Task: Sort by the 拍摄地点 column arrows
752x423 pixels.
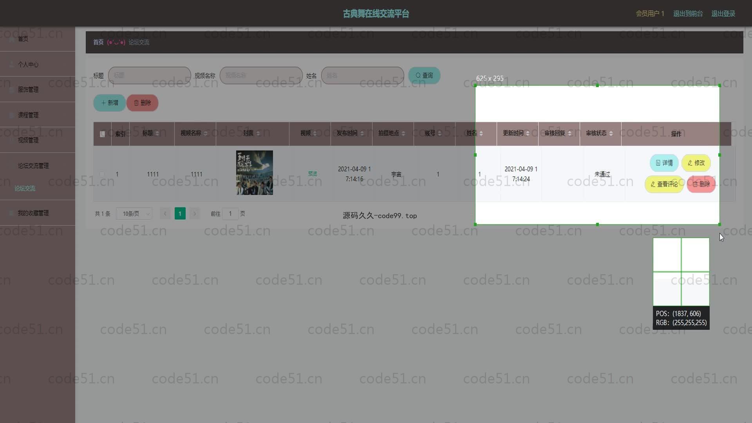Action: tap(403, 134)
